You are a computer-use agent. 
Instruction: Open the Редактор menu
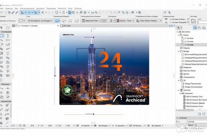click(x=9, y=8)
